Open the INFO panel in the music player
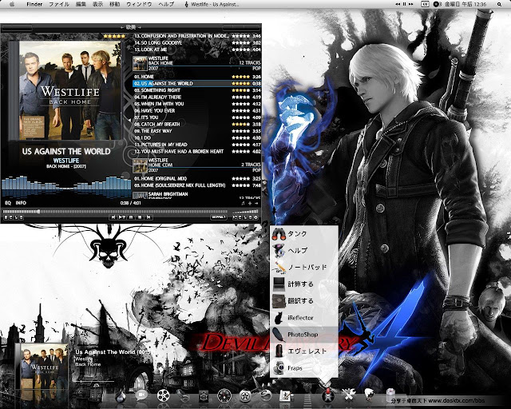 [21, 203]
